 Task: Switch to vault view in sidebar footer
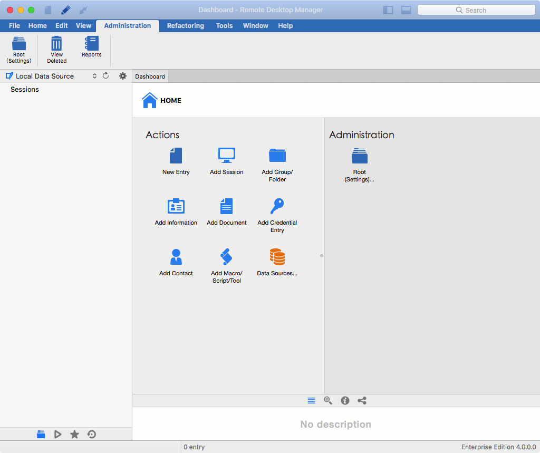tap(41, 435)
